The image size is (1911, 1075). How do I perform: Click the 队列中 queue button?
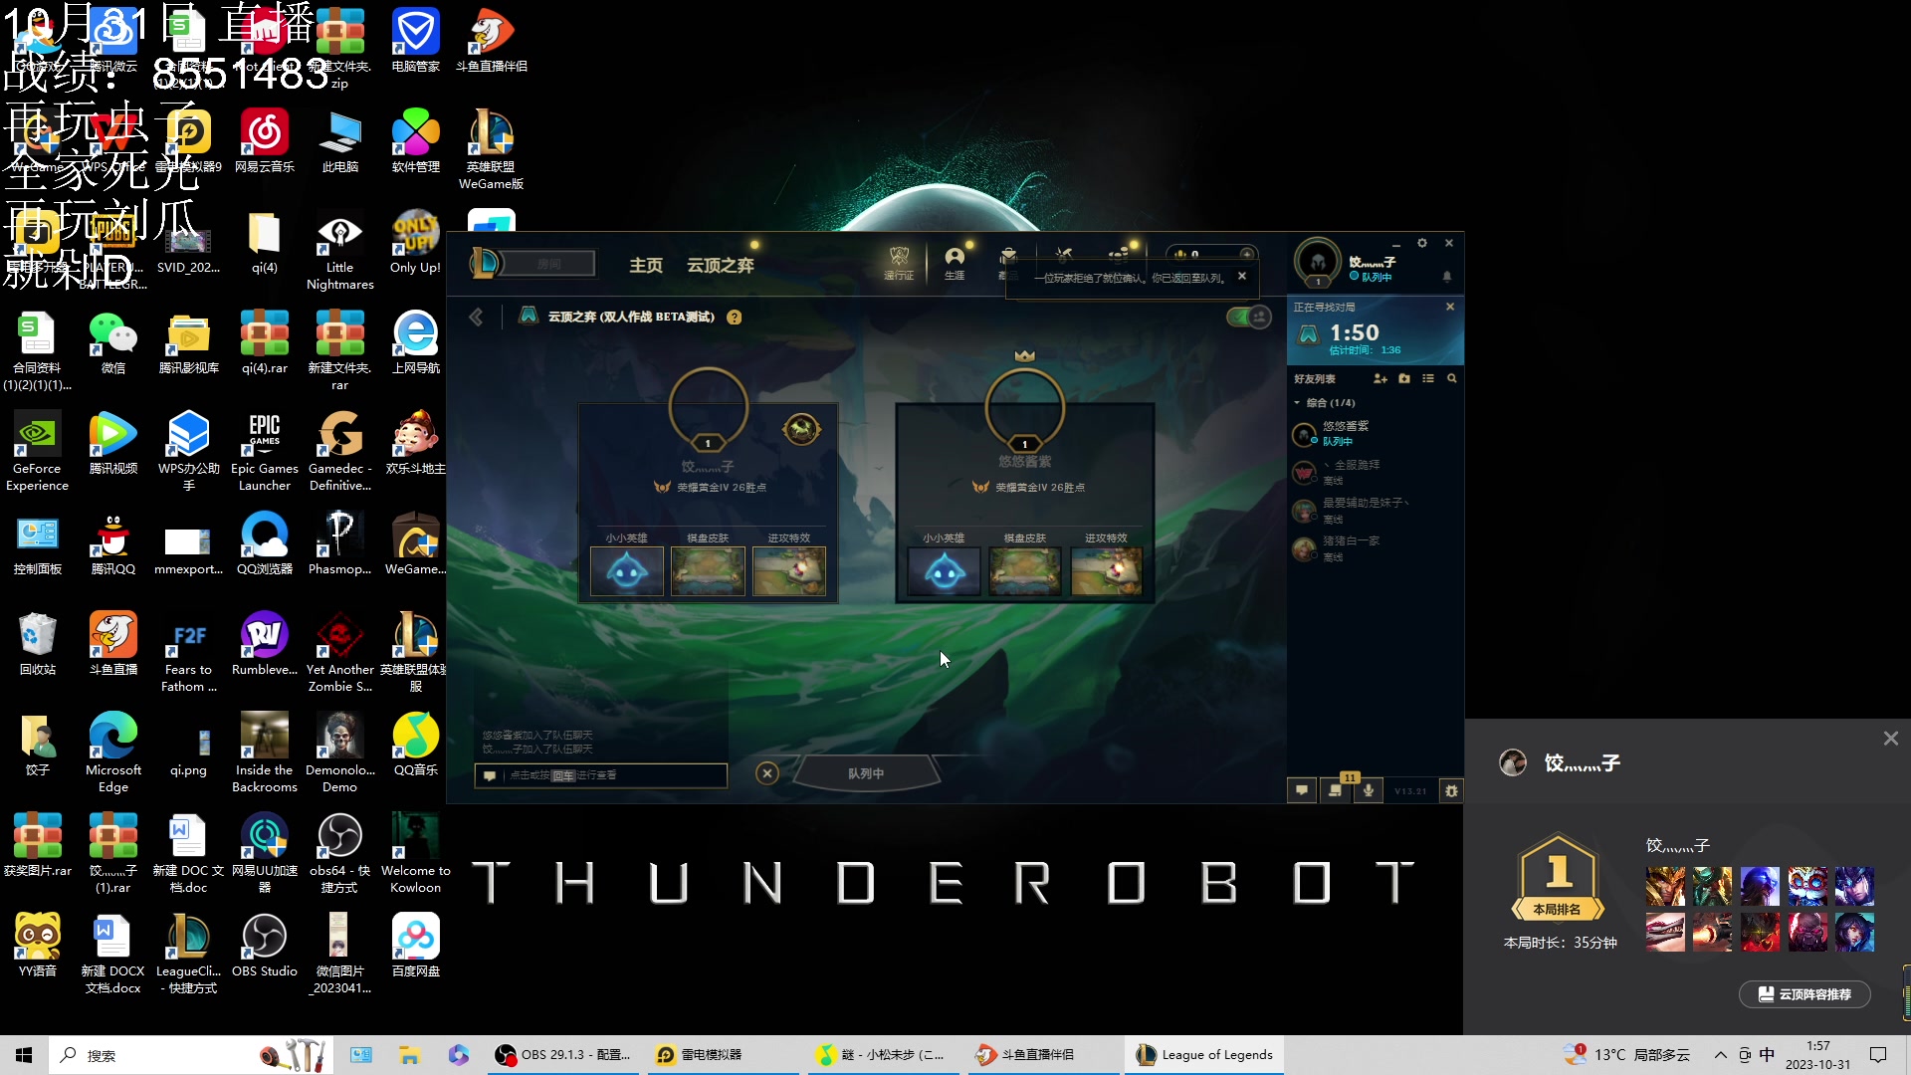coord(865,773)
